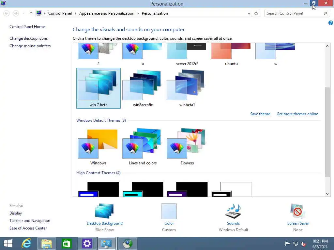This screenshot has height=250, width=334.
Task: Click Control Panel taskbar button
Action: [107, 243]
